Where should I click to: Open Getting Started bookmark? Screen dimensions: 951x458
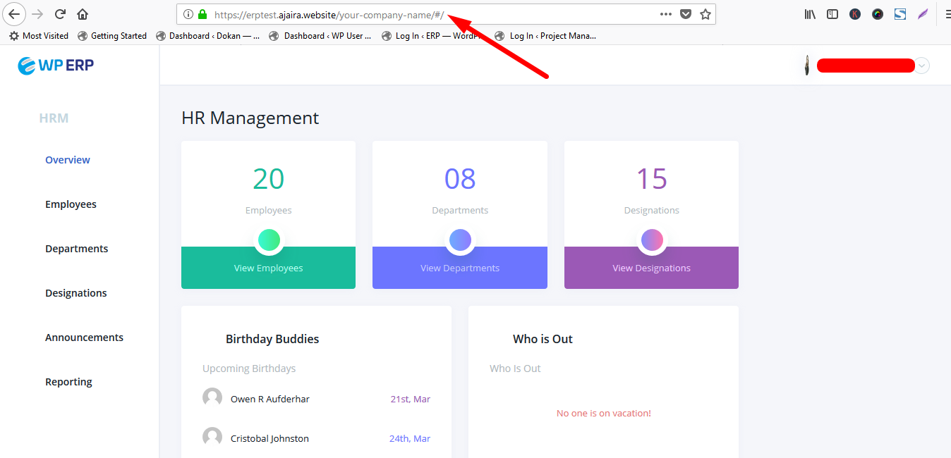[112, 36]
